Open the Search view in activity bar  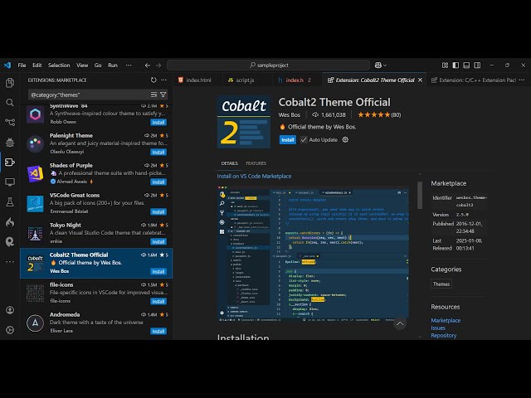(x=10, y=103)
